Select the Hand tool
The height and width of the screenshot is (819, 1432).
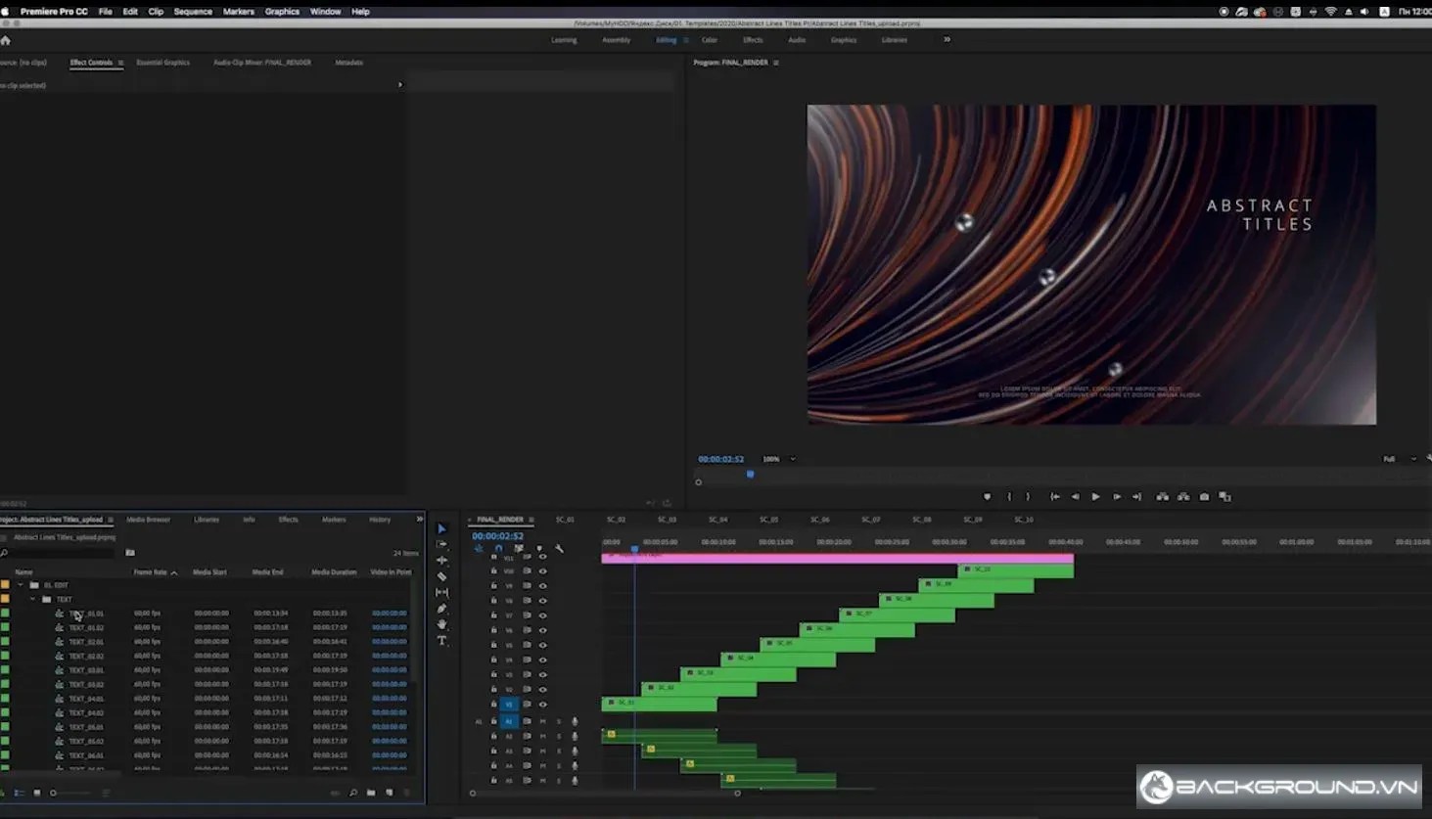pos(441,624)
